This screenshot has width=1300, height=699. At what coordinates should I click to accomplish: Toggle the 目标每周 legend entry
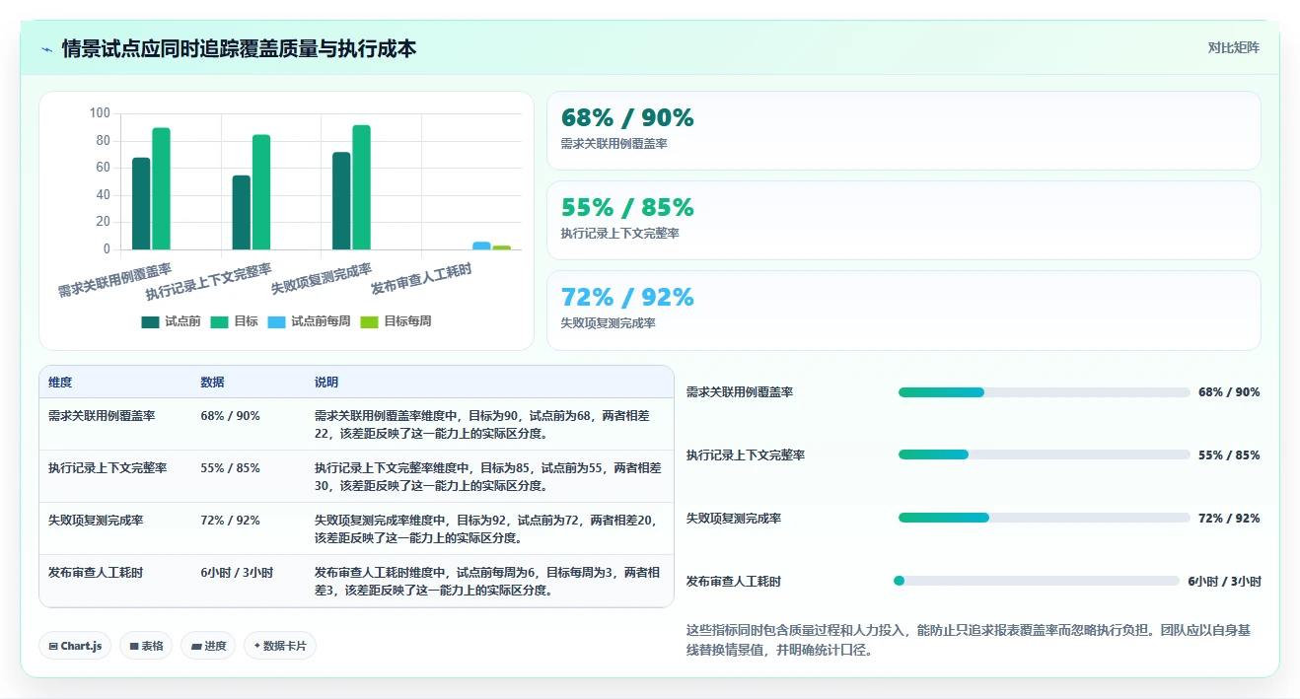pos(396,321)
